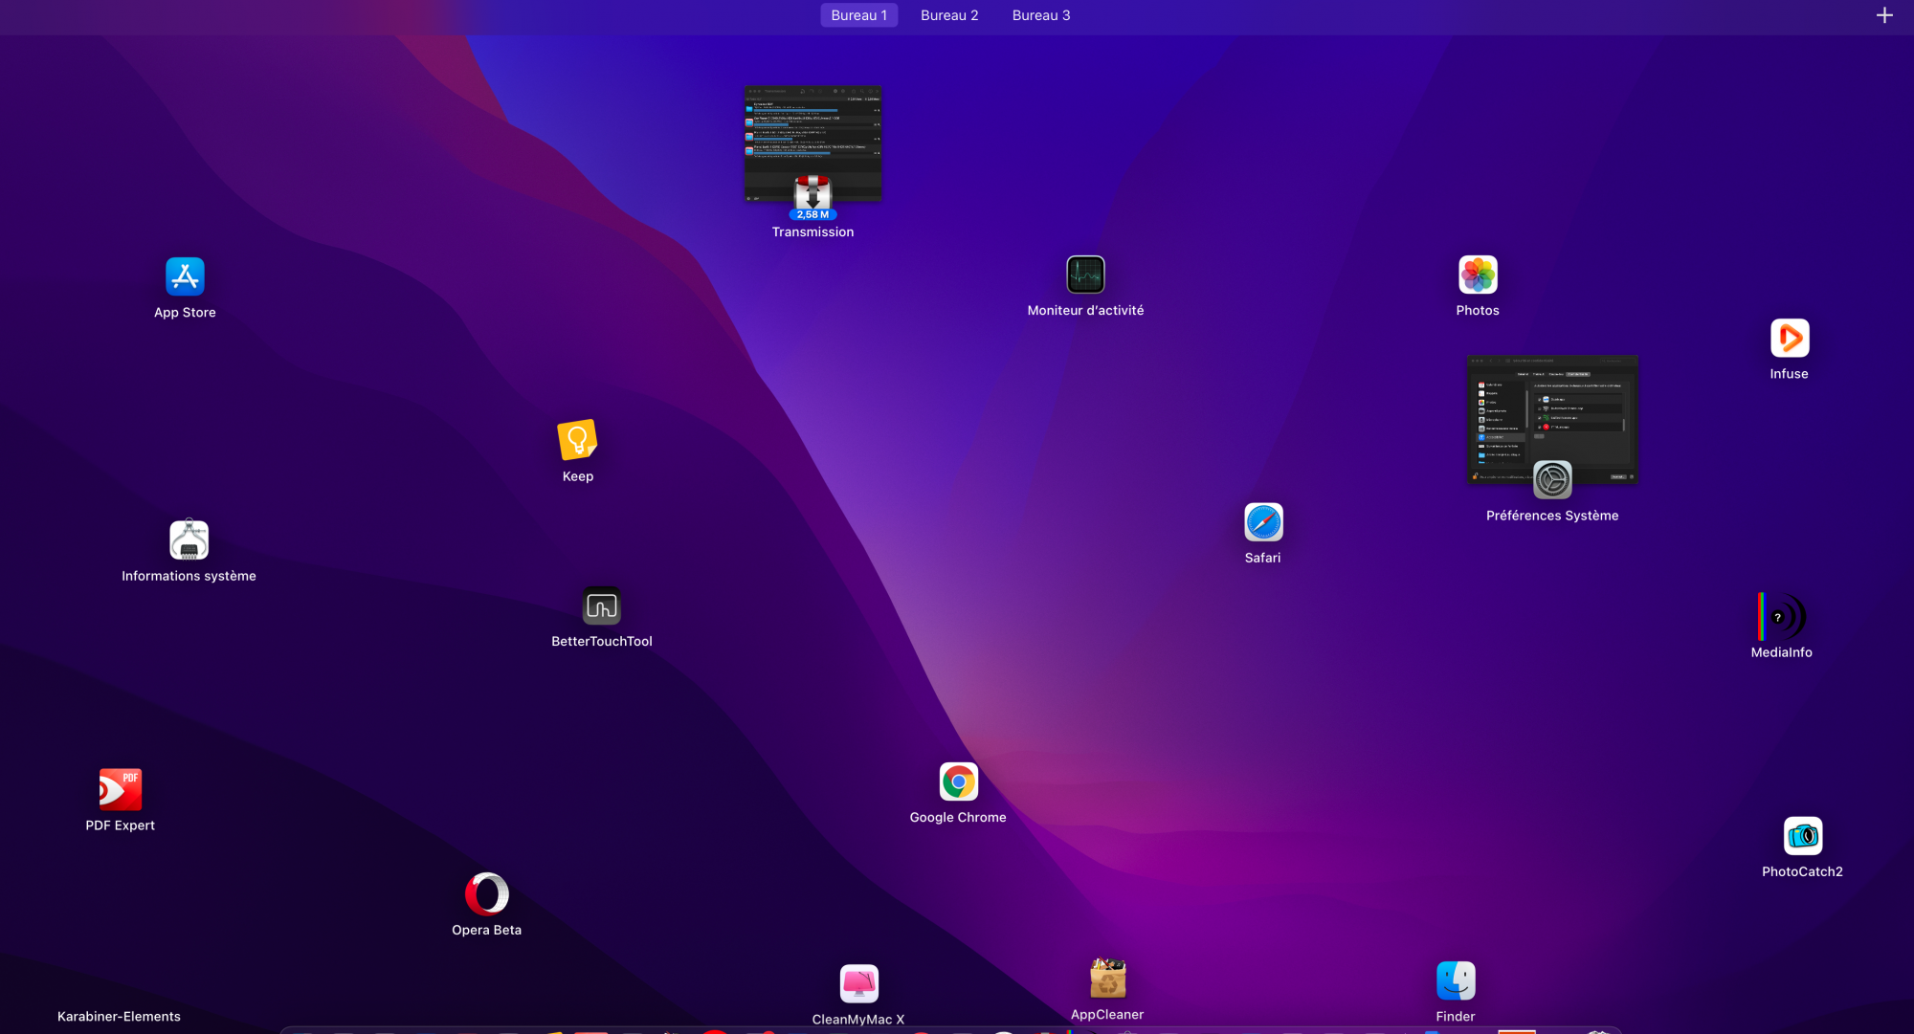Open the Photos app icon
This screenshot has width=1914, height=1034.
[1478, 275]
